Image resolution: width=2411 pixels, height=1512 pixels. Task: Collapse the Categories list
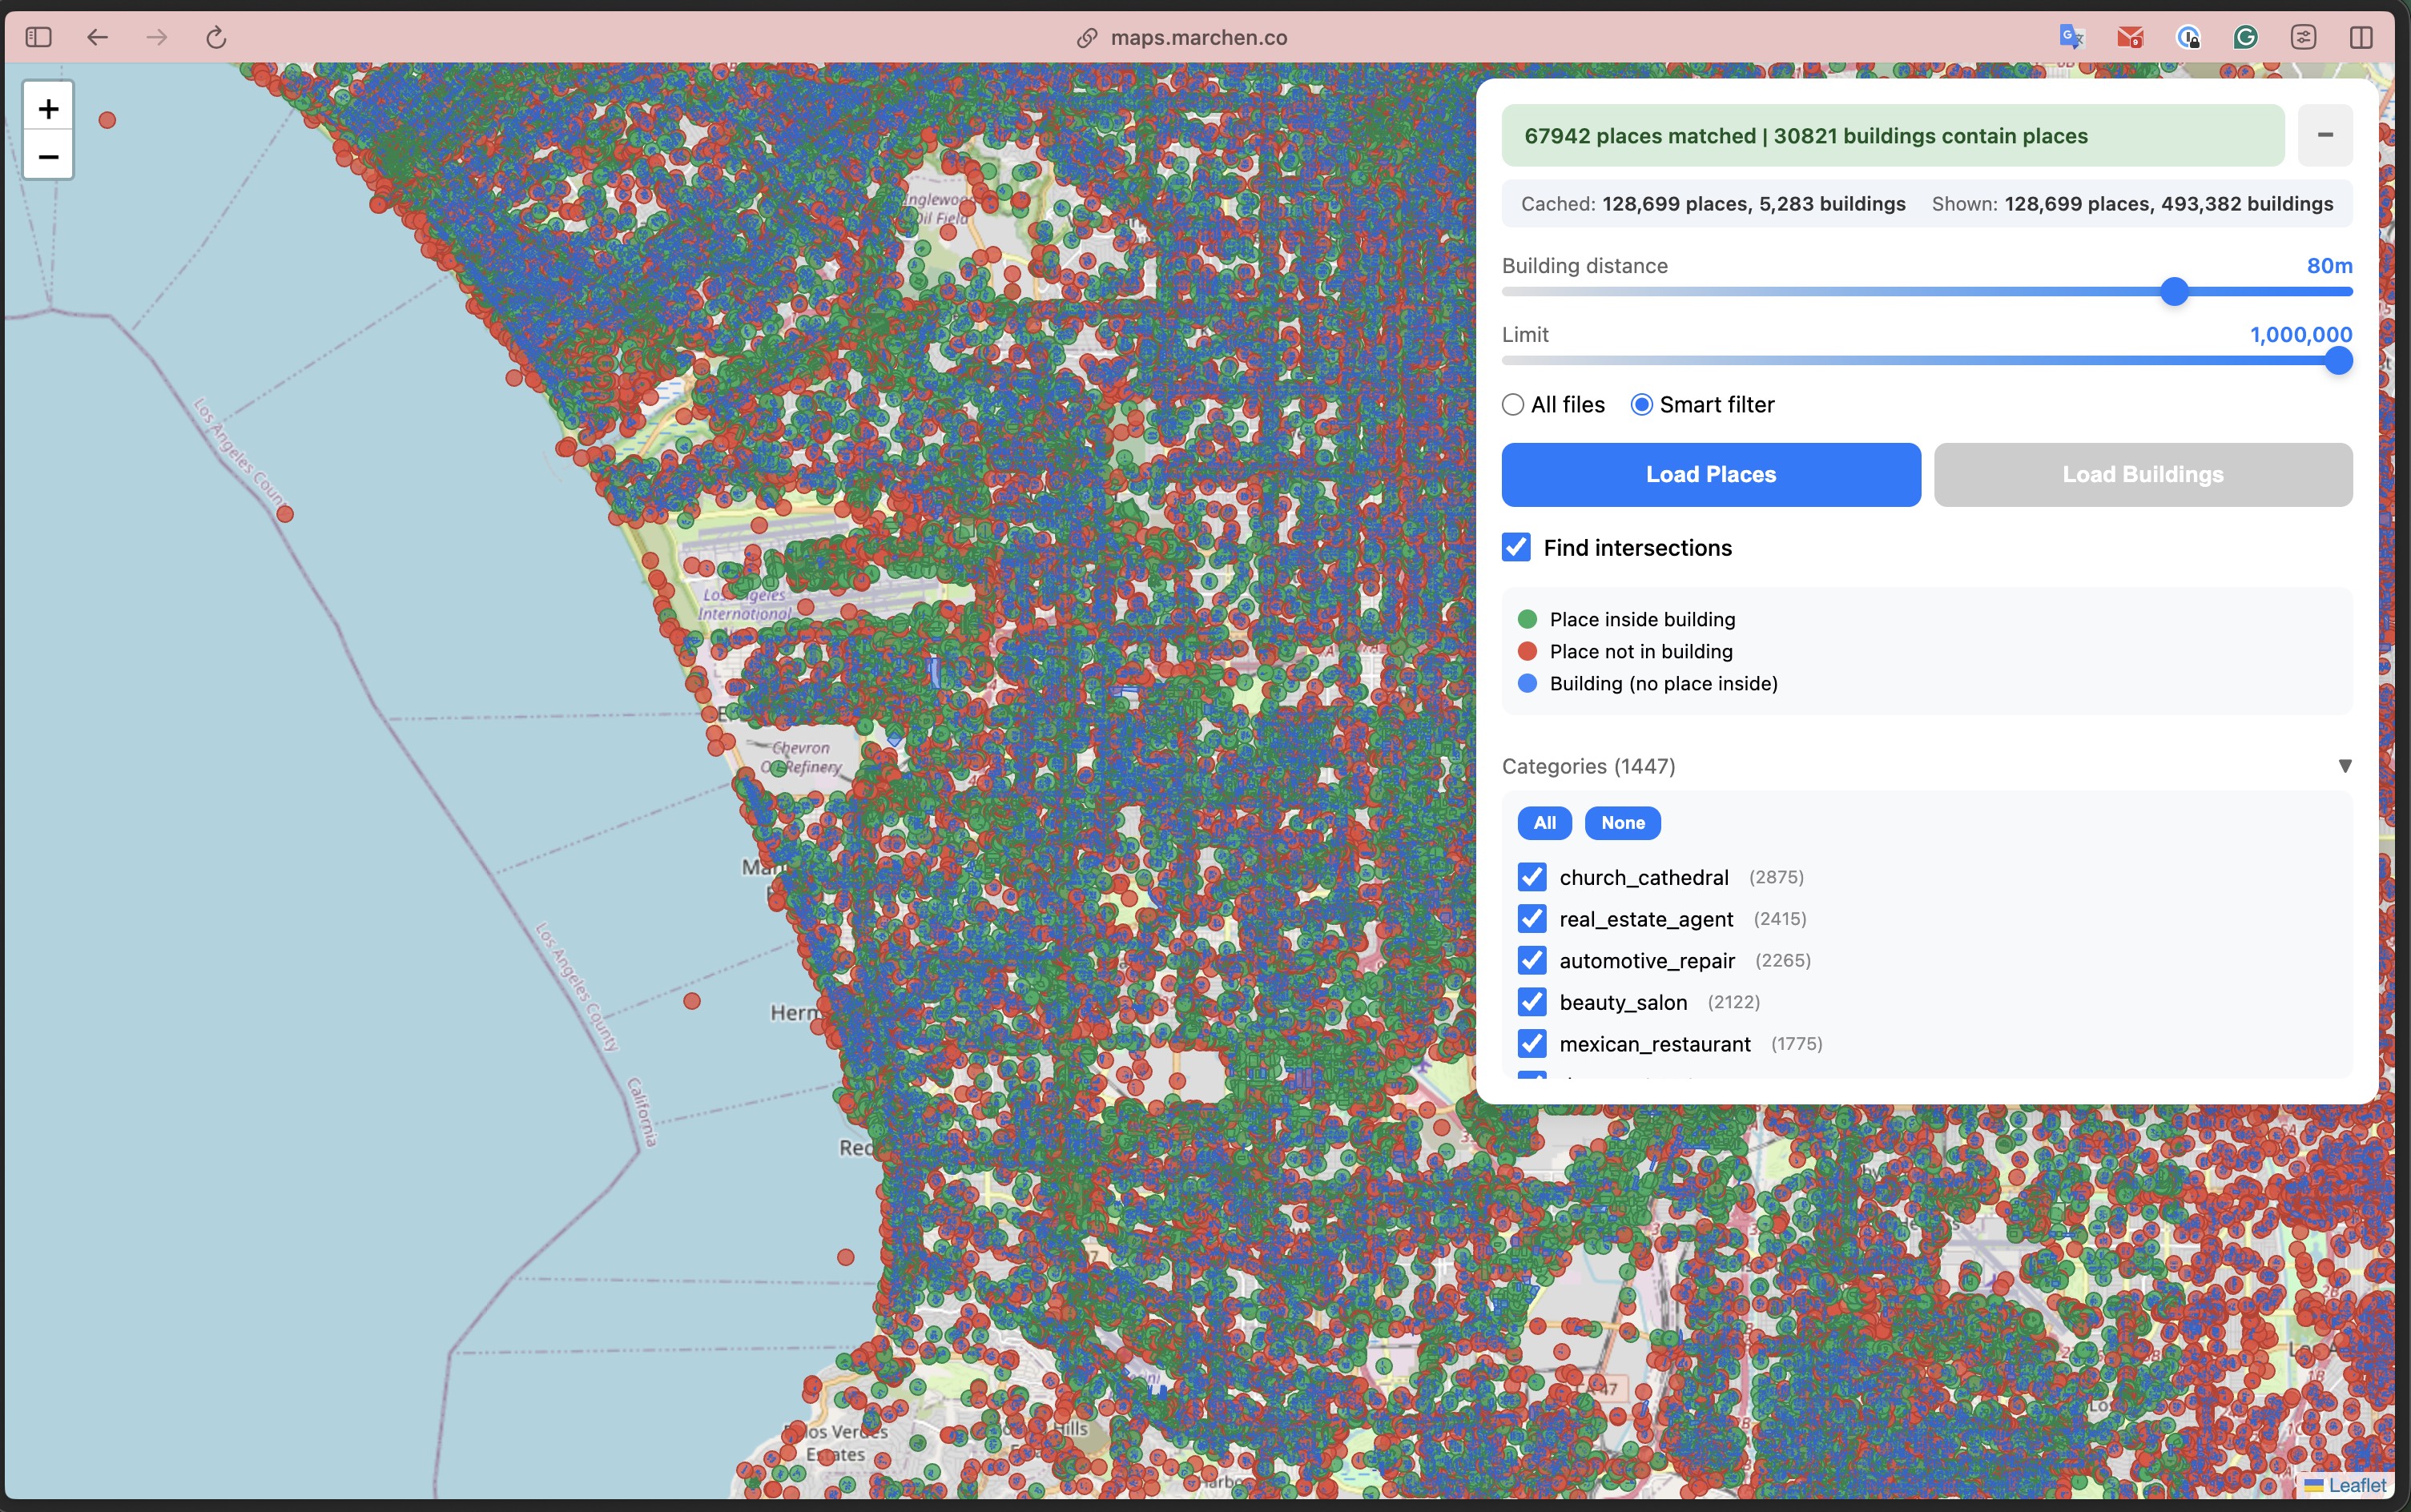(2345, 766)
